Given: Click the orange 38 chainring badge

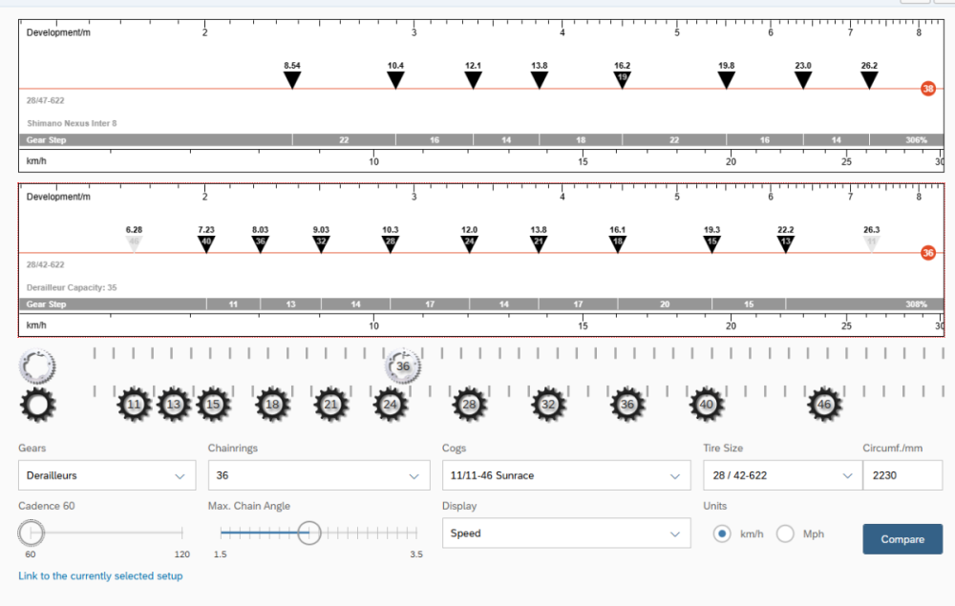Looking at the screenshot, I should (x=927, y=89).
